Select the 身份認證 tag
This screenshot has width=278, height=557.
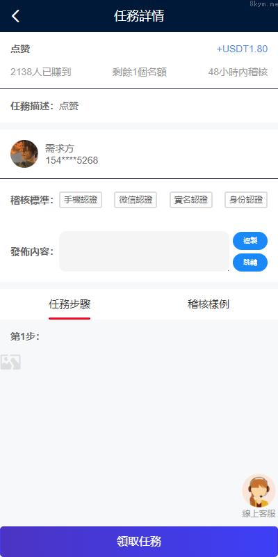pos(246,200)
